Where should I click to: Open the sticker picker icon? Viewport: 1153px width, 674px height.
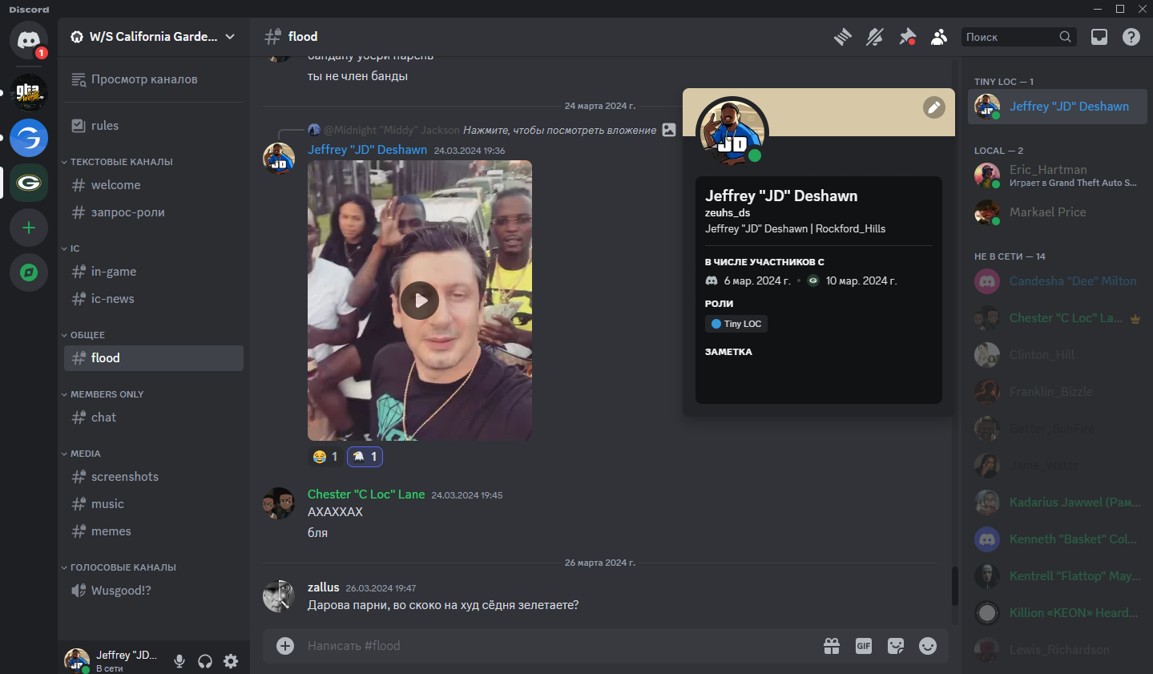point(896,646)
